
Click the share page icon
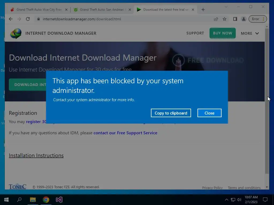click(x=216, y=19)
